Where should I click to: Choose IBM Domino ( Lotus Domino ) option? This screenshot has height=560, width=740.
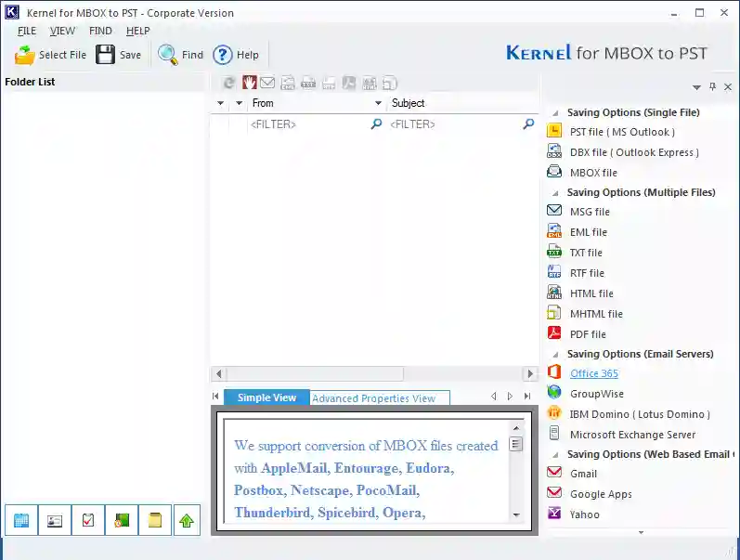[640, 414]
